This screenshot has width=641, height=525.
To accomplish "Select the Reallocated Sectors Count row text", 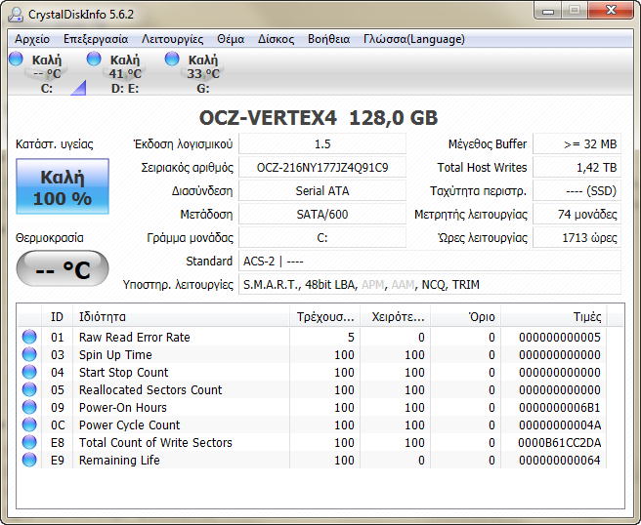I will (x=150, y=390).
